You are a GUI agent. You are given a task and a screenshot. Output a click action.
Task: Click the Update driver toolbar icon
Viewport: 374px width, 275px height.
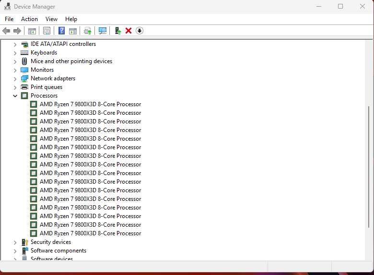tap(88, 31)
